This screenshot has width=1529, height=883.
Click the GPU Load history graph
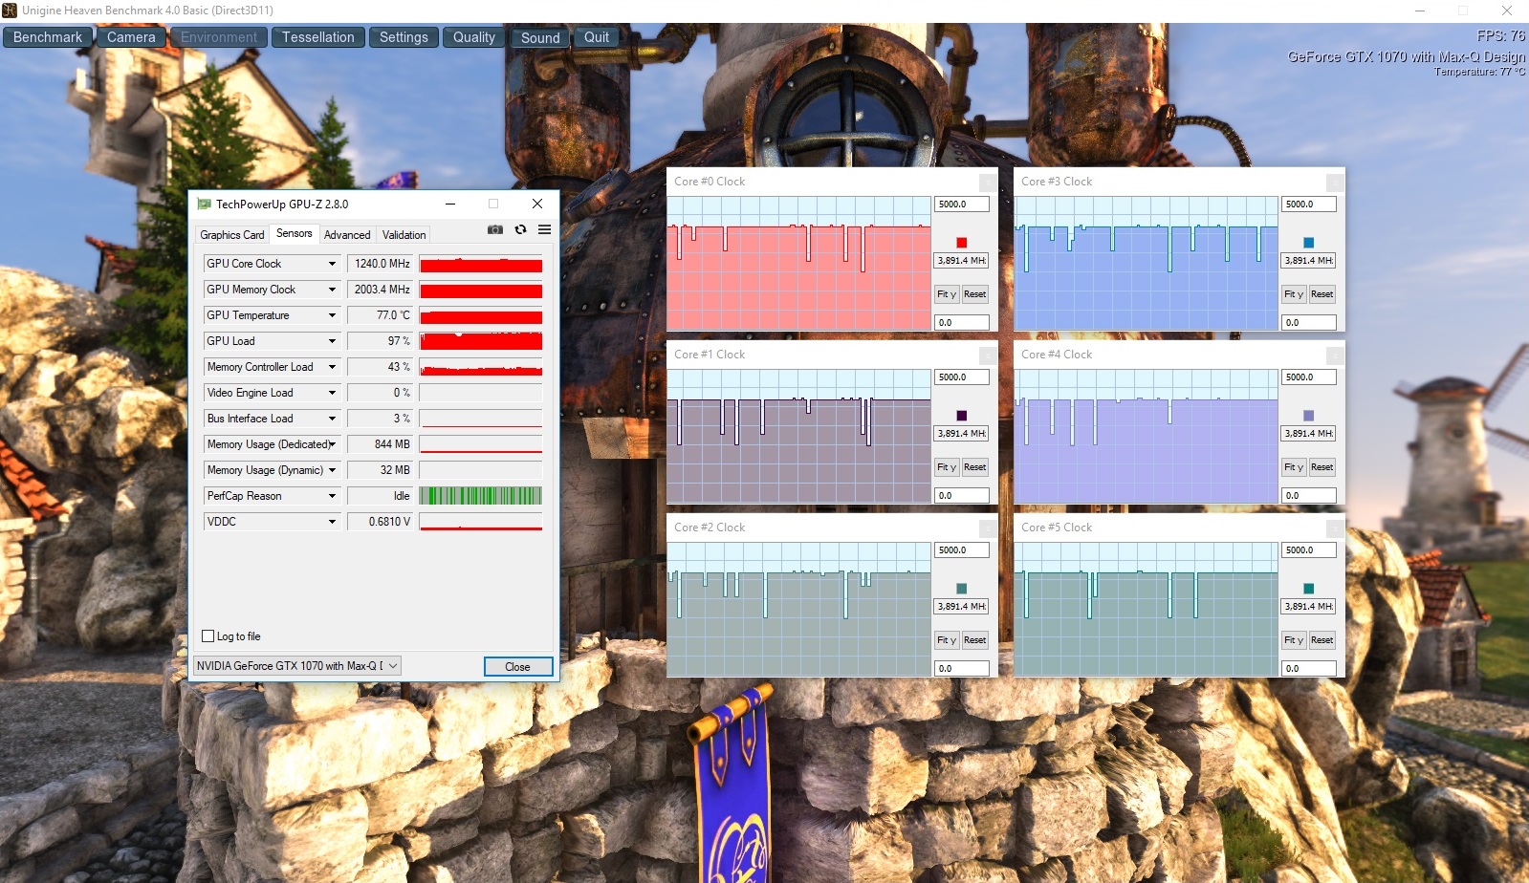click(481, 341)
